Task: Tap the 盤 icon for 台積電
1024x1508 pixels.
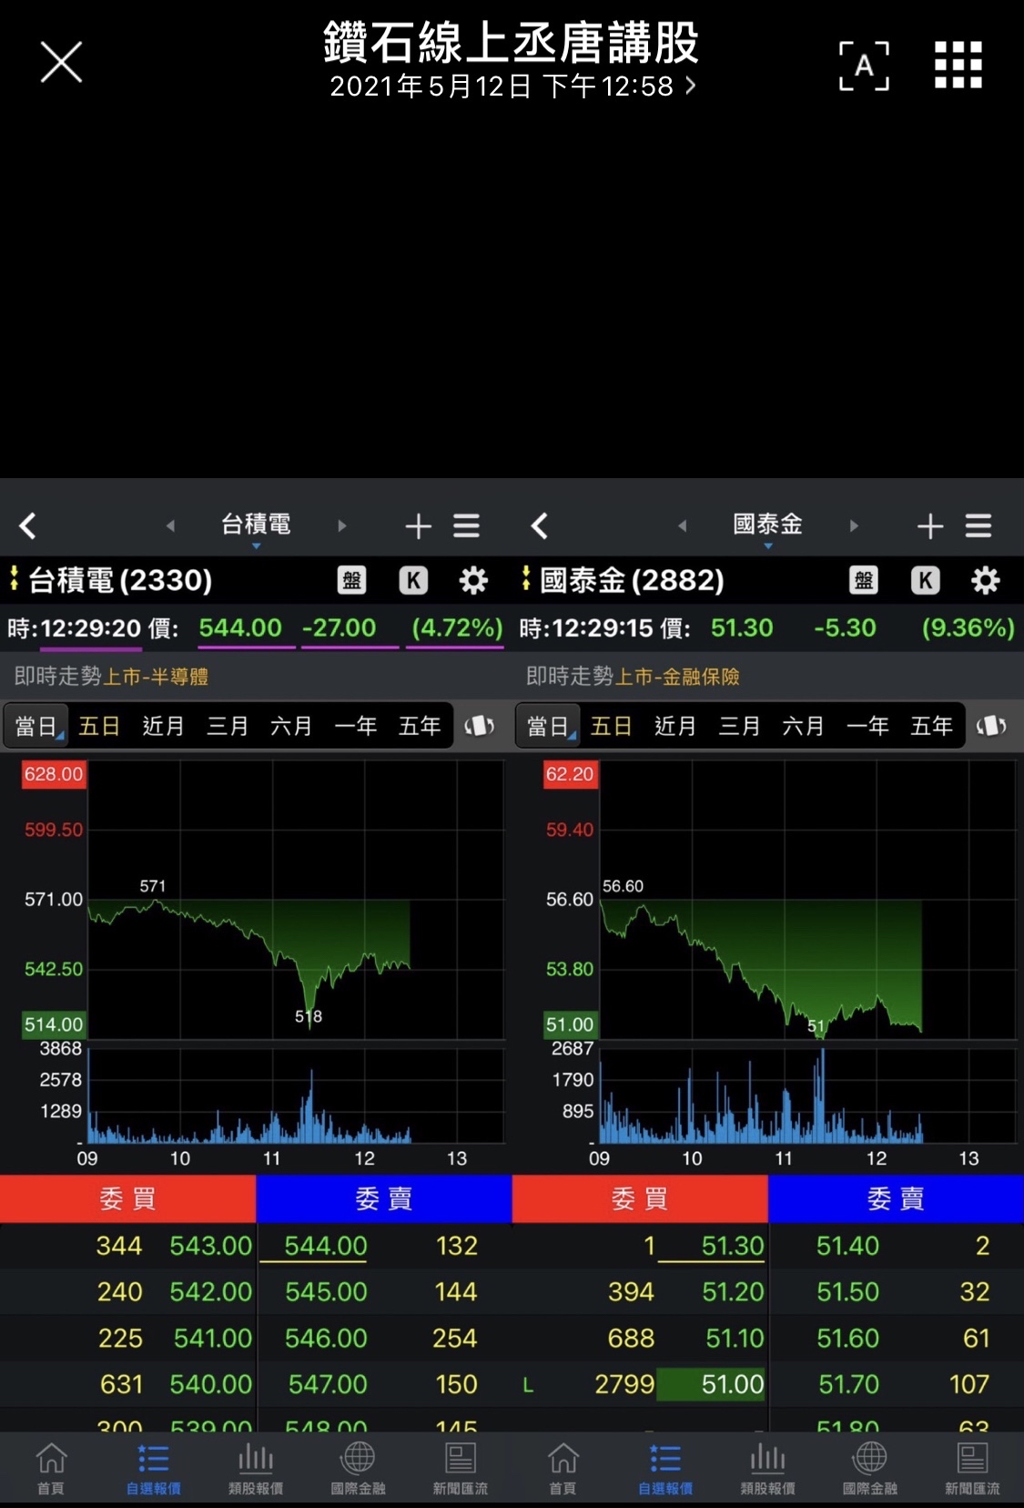Action: (x=352, y=581)
